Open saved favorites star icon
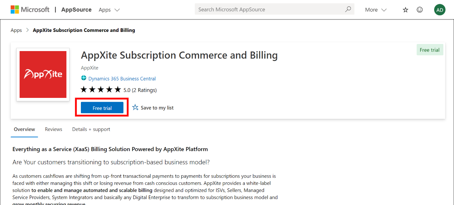The height and width of the screenshot is (205, 454). coord(405,10)
